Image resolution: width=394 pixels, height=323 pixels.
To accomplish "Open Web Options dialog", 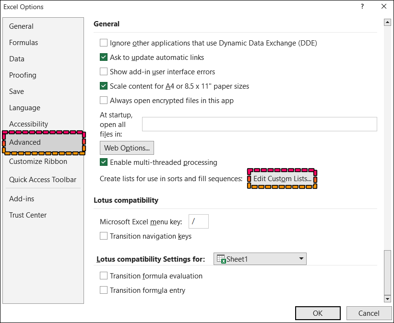I will (127, 148).
